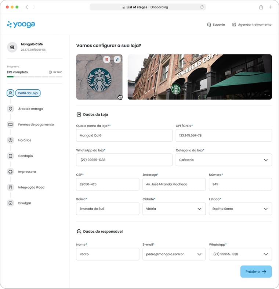
Task: Open the responsible E-mail dropdown
Action: click(199, 254)
